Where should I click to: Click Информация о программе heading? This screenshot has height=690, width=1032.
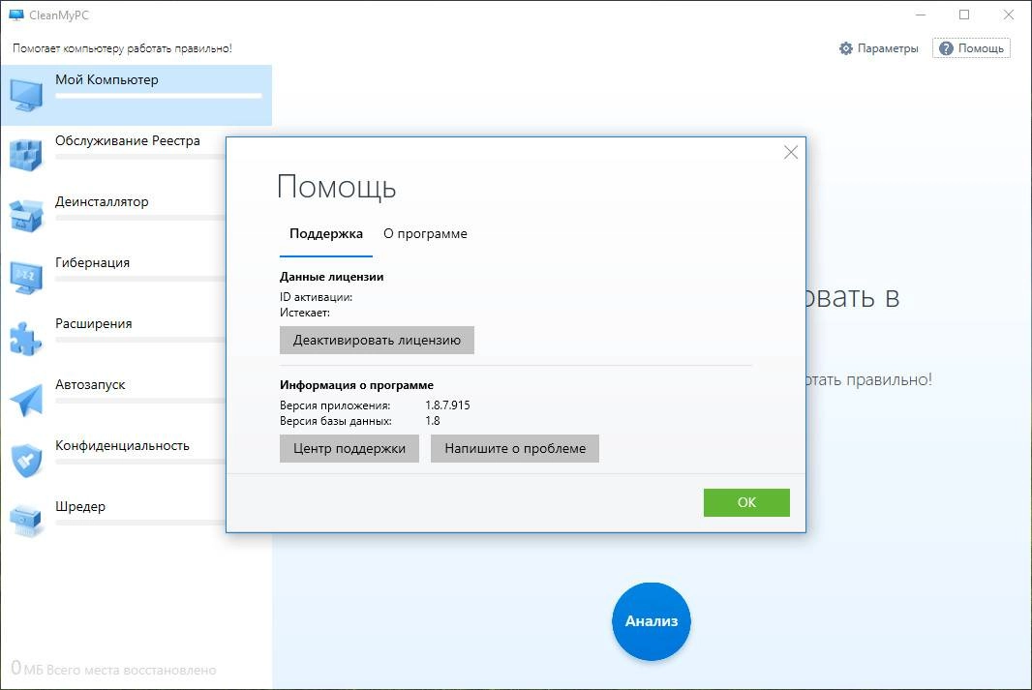(356, 385)
